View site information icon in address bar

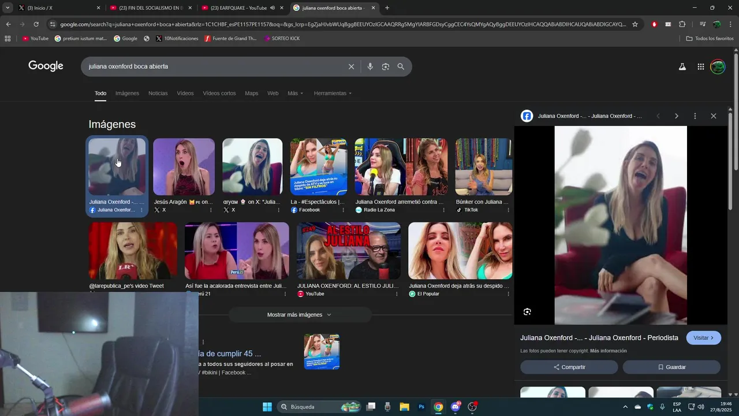pos(53,24)
